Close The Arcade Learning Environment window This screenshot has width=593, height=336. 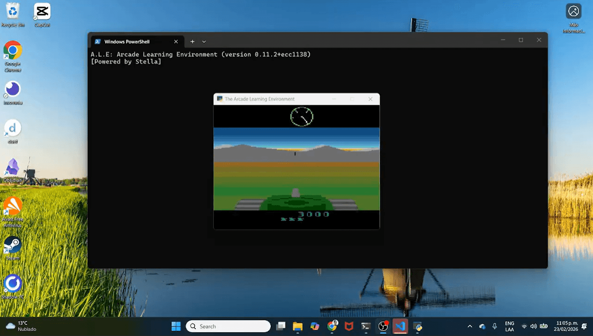click(370, 99)
